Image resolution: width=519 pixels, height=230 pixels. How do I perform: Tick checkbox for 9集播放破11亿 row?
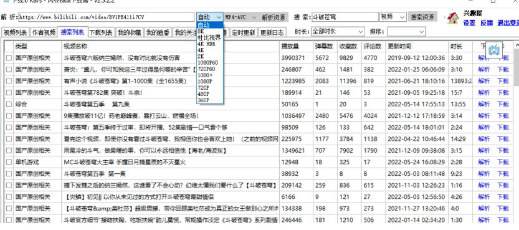pyautogui.click(x=9, y=116)
